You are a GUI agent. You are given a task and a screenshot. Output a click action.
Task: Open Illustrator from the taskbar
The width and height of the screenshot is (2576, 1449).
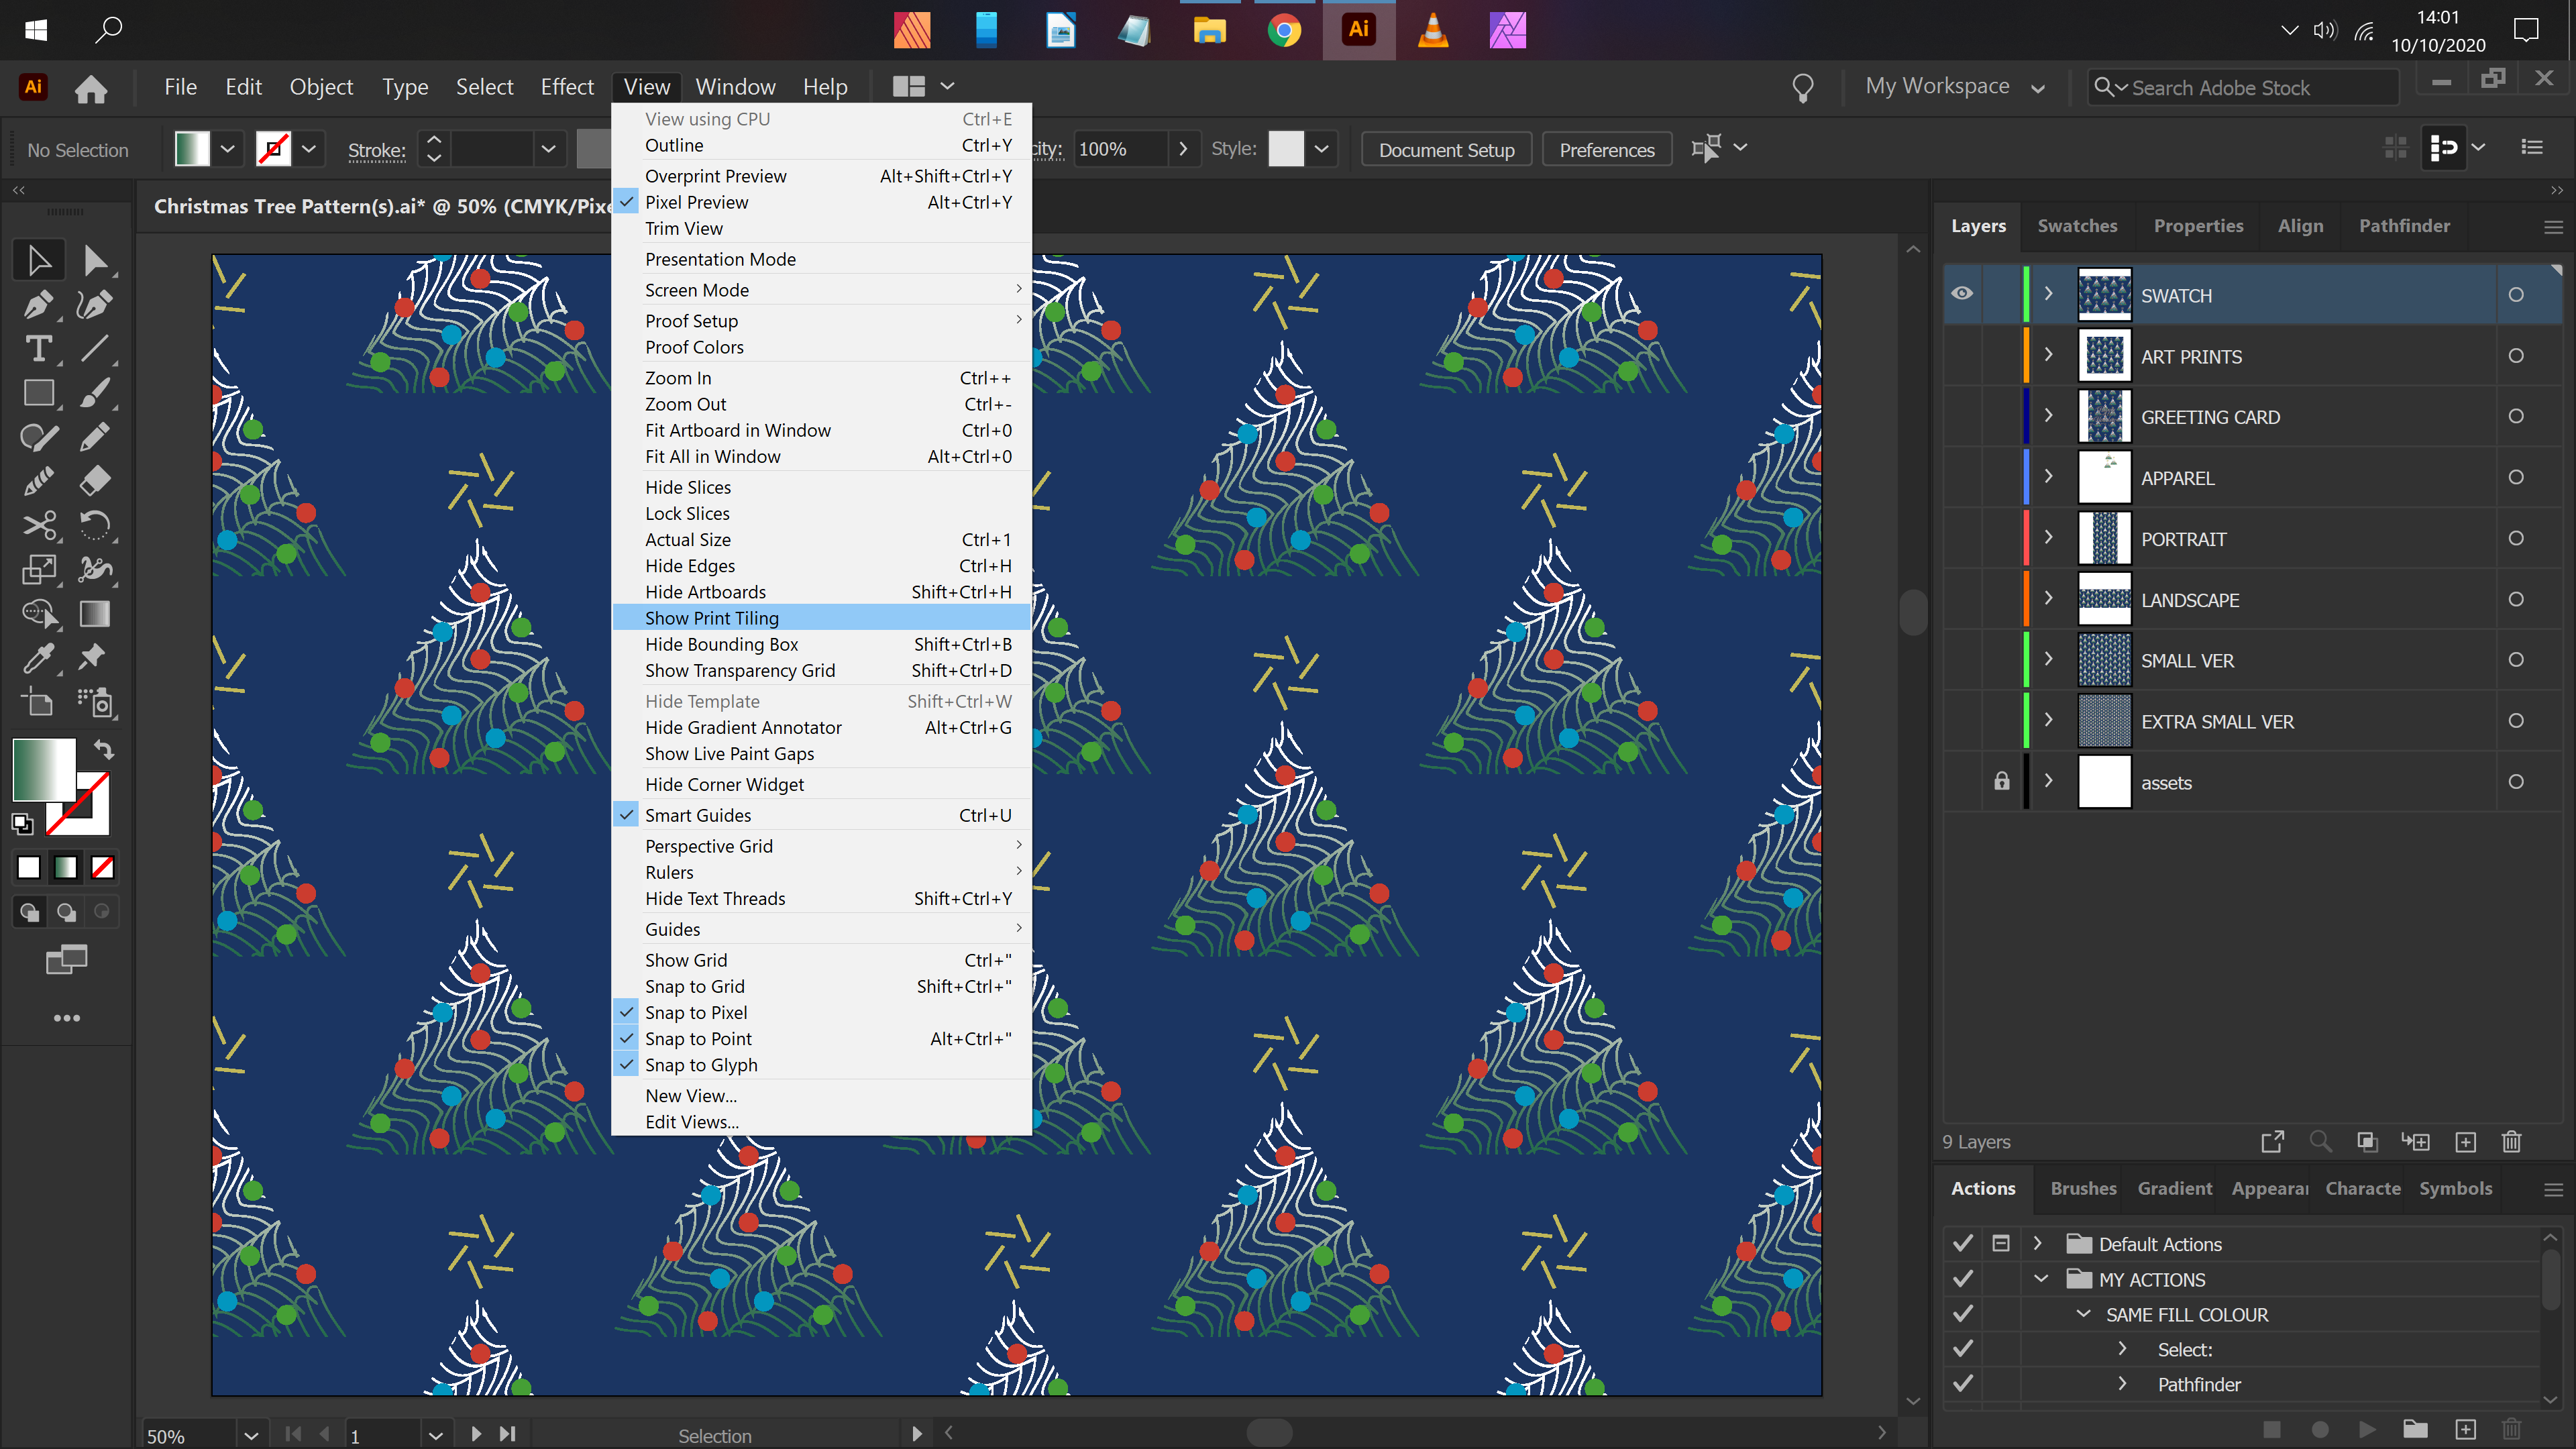[1358, 30]
